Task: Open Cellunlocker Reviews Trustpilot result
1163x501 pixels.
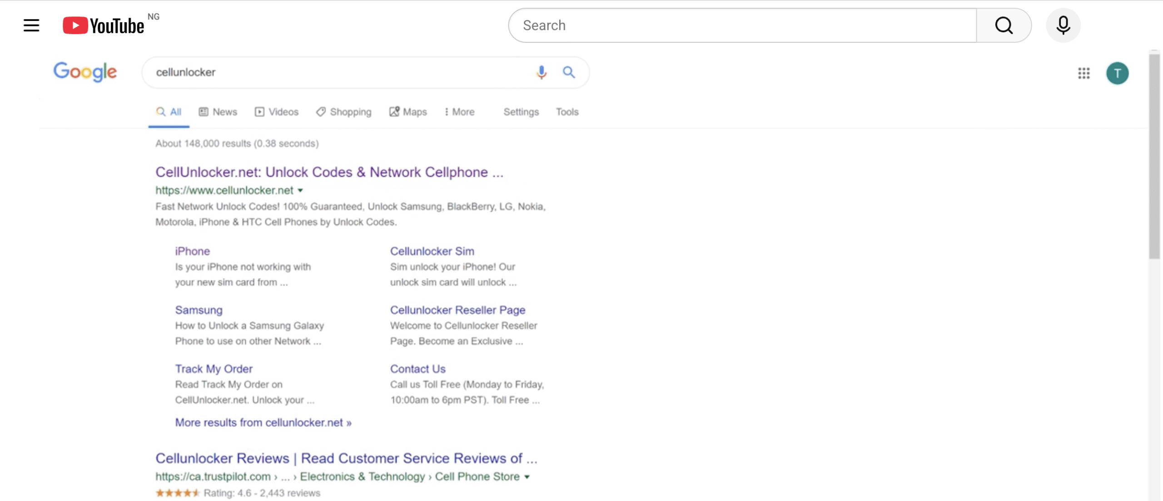Action: tap(346, 458)
